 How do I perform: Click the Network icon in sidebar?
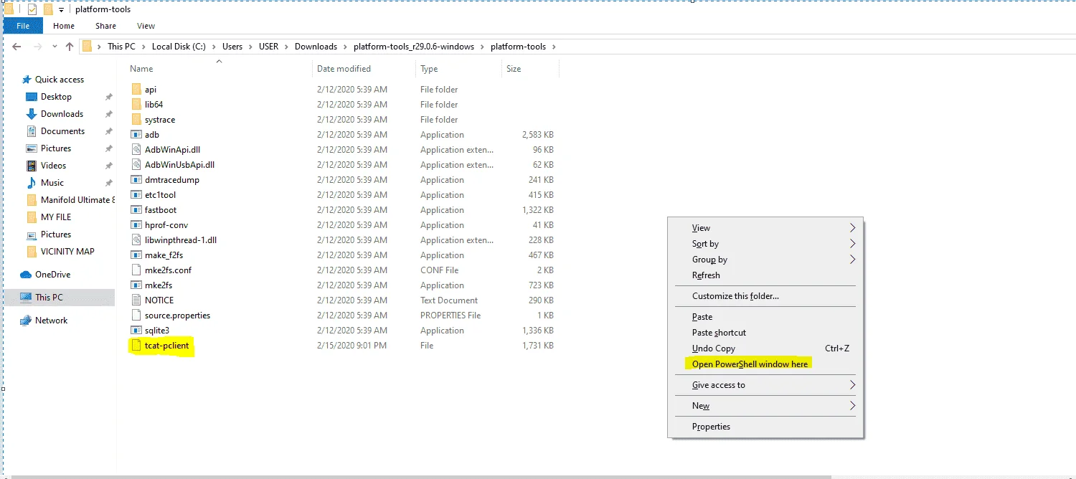pos(26,321)
